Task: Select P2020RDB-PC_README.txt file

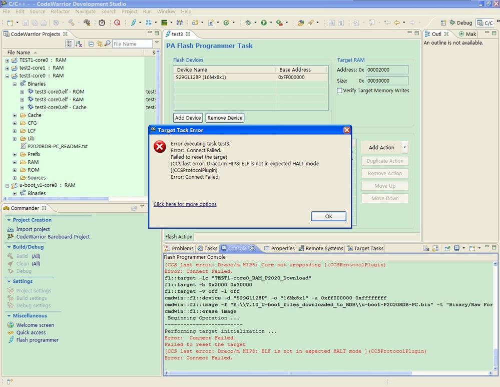Action: pyautogui.click(x=58, y=147)
